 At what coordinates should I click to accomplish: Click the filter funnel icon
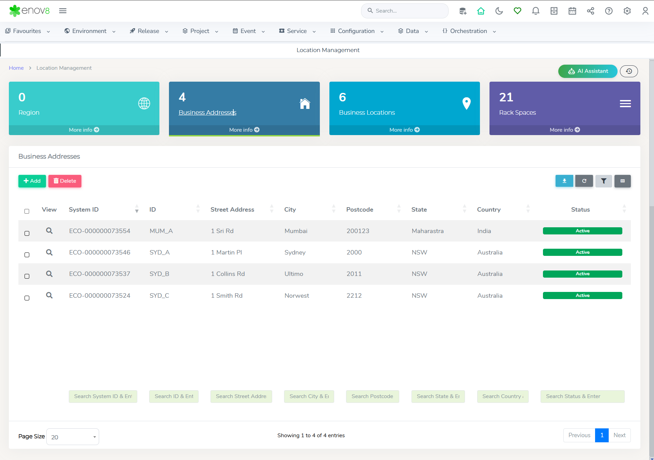(604, 181)
